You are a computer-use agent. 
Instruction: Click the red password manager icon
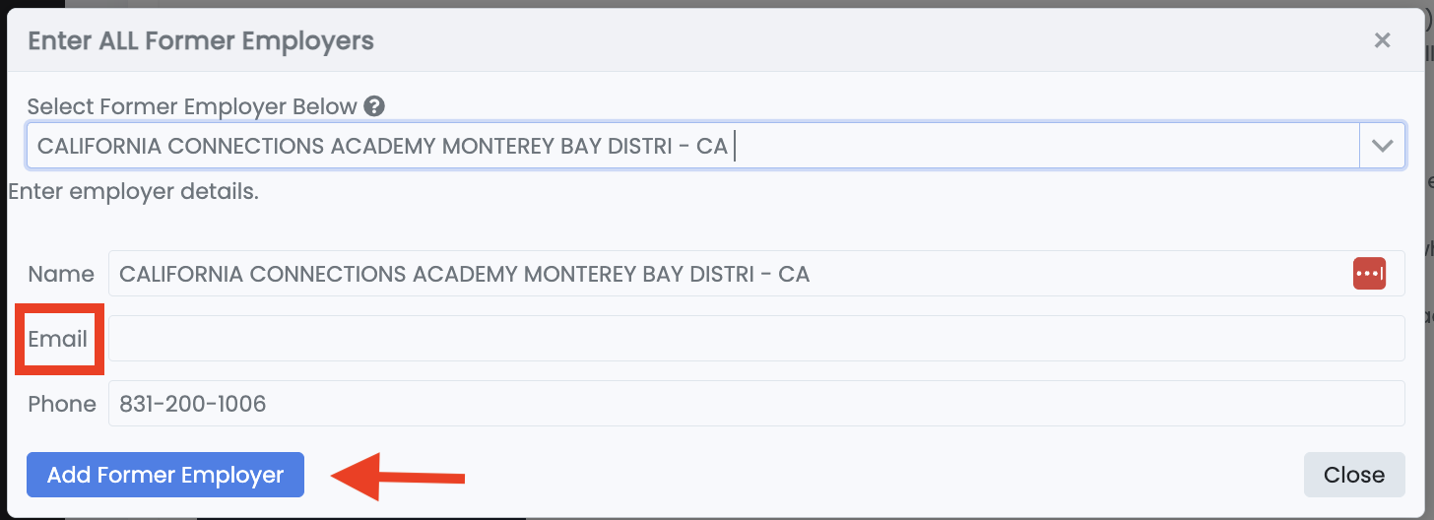pyautogui.click(x=1369, y=274)
